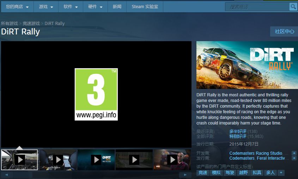This screenshot has width=298, height=179.
Task: Open the 软件 dropdown menu
Action: click(x=71, y=7)
